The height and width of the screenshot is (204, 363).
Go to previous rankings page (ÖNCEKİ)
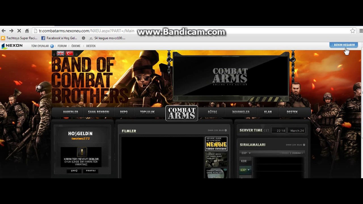pos(285,153)
